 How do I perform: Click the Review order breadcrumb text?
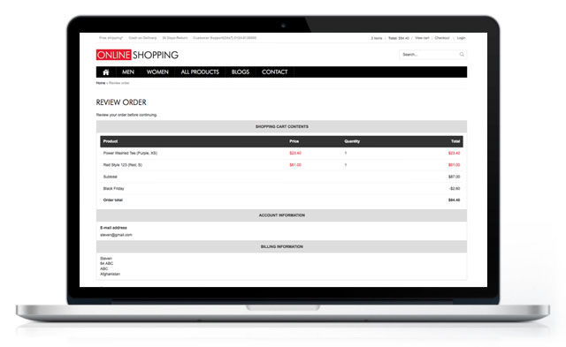click(119, 83)
